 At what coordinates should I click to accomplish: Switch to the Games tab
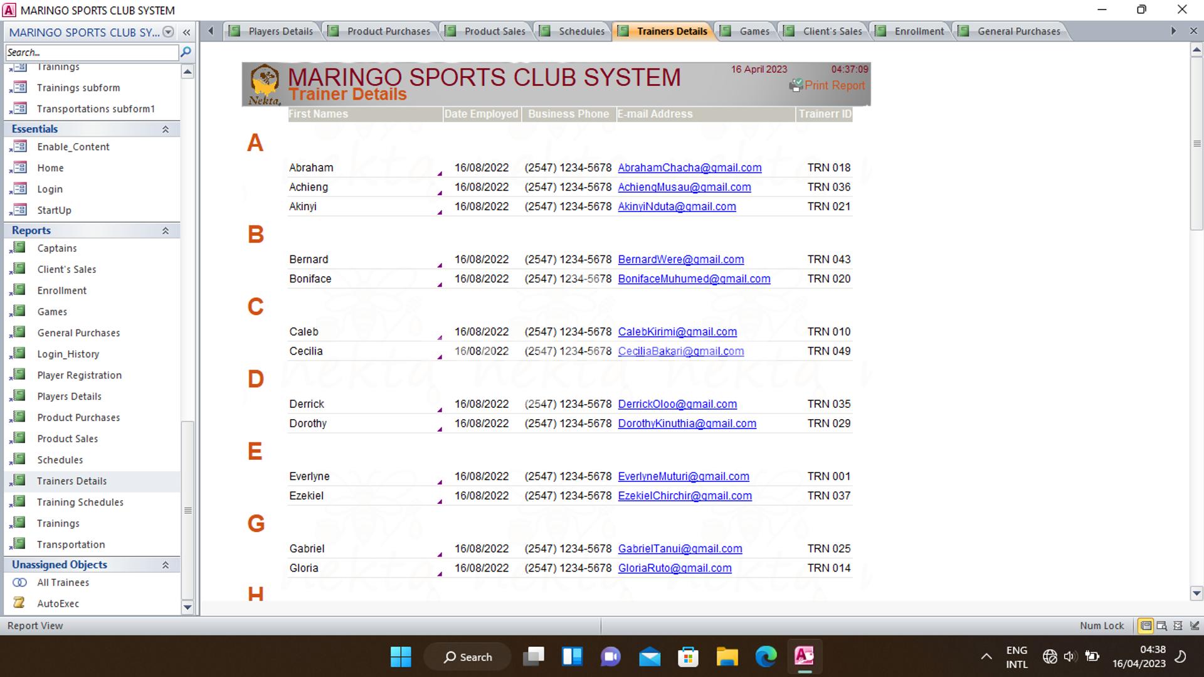click(x=754, y=31)
